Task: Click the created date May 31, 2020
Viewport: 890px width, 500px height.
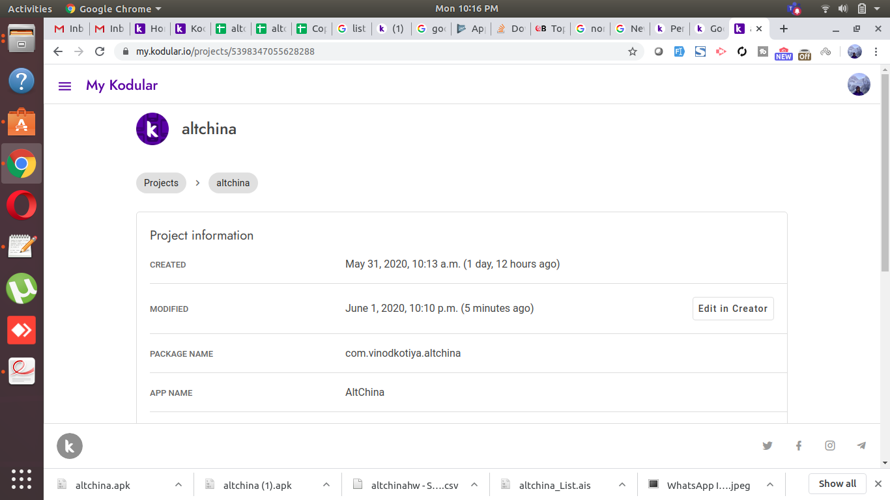Action: pos(452,264)
